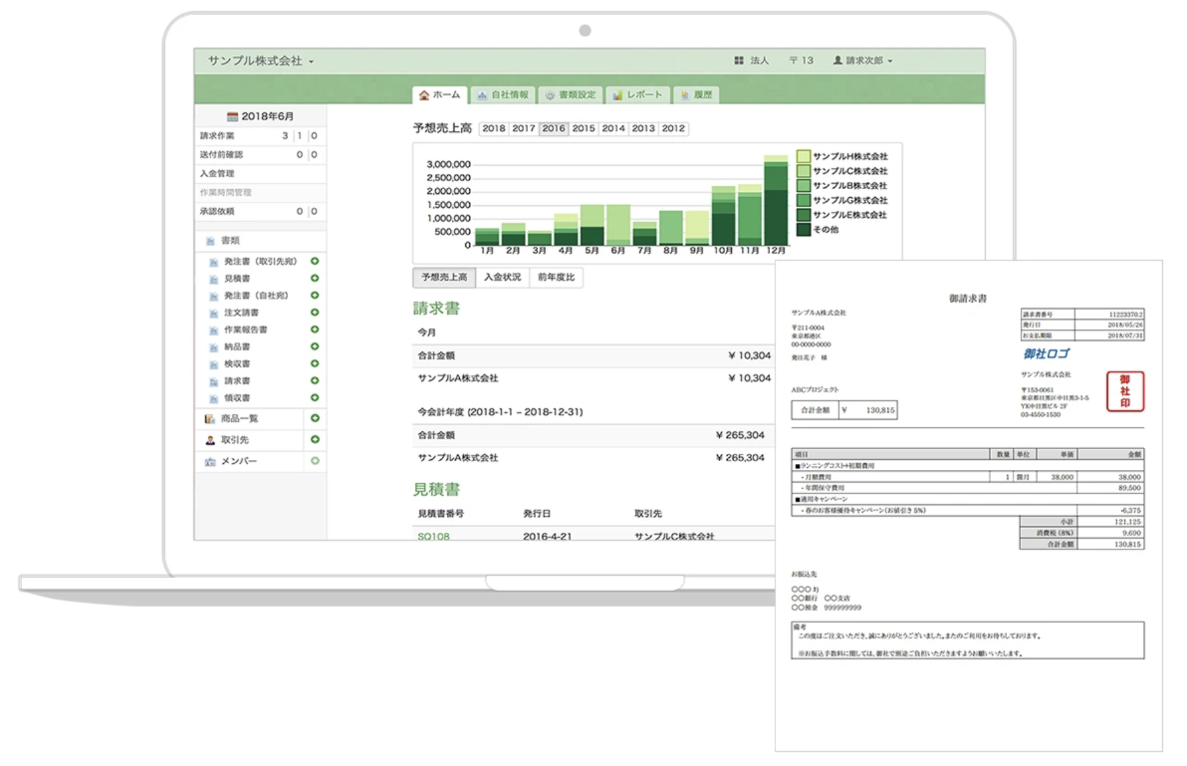Open メンバー in the sidebar

pyautogui.click(x=239, y=461)
